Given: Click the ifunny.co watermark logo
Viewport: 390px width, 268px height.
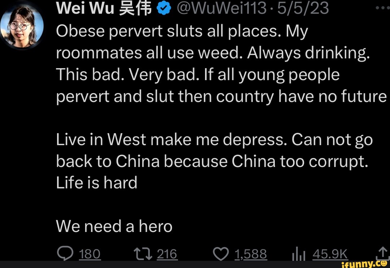Looking at the screenshot, I should (365, 264).
